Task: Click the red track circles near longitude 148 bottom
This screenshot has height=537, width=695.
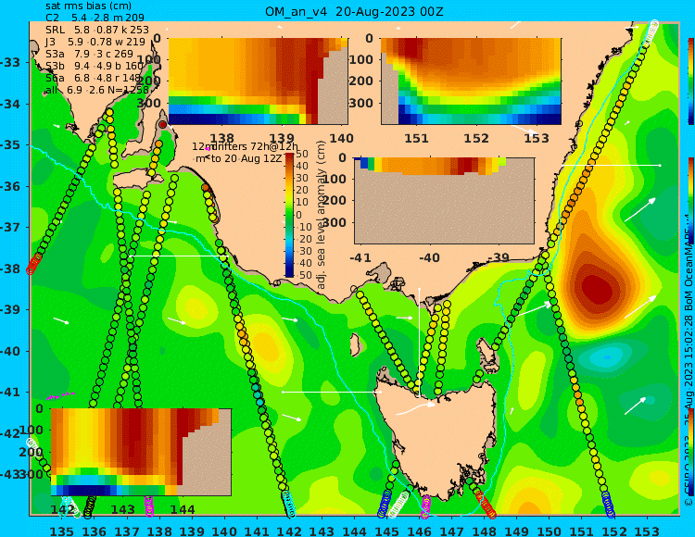Action: [486, 506]
